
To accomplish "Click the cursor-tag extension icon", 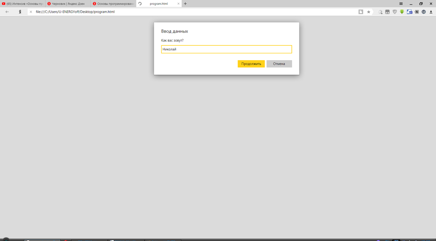I will tap(417, 12).
